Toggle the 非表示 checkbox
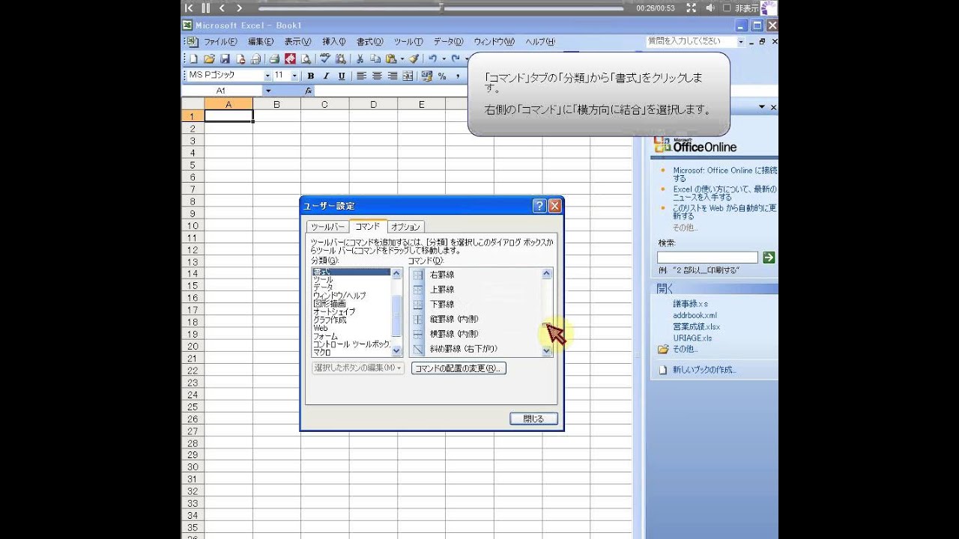The image size is (959, 539). (726, 8)
